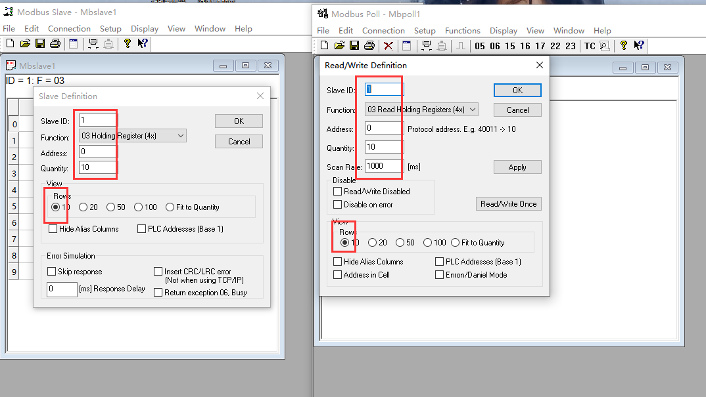Enable Skip response checkbox
Screen dimensions: 706x397
[x=52, y=272]
